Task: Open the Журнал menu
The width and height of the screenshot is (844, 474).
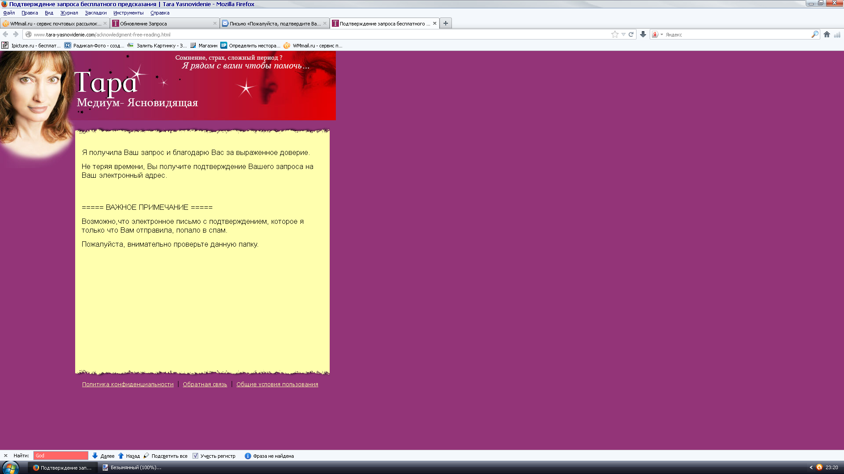Action: 69,13
